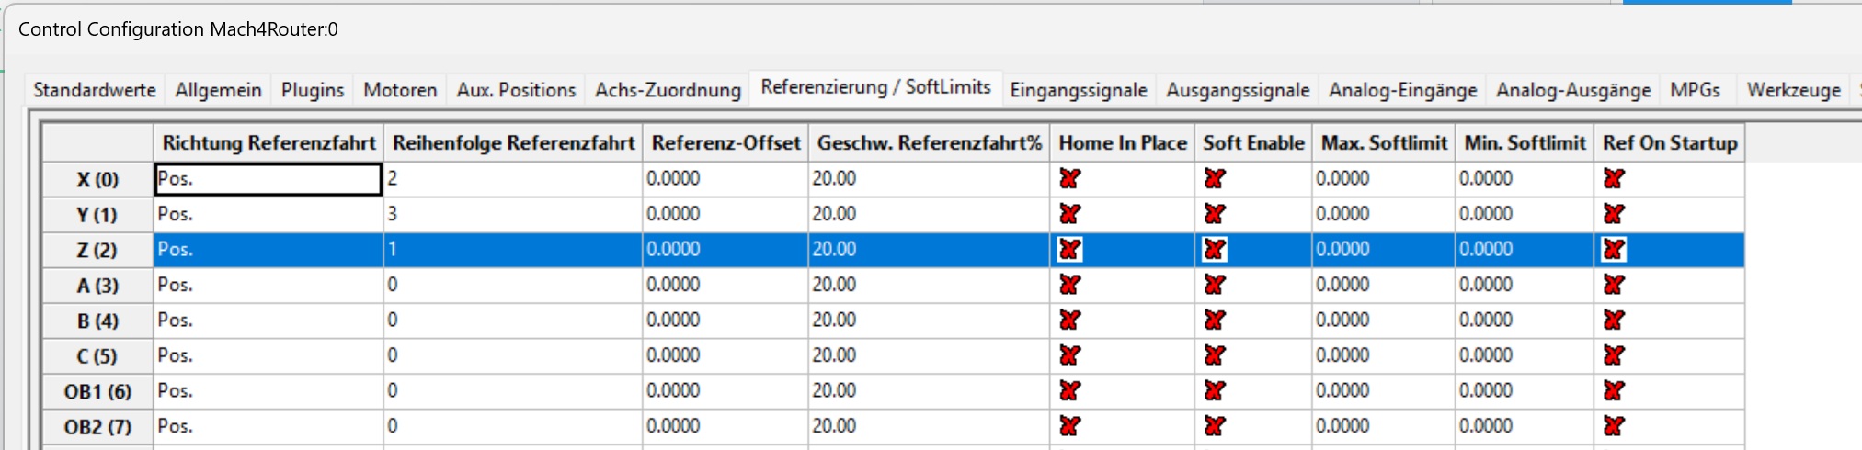
Task: Toggle Ref On Startup for X axis
Action: click(1614, 178)
